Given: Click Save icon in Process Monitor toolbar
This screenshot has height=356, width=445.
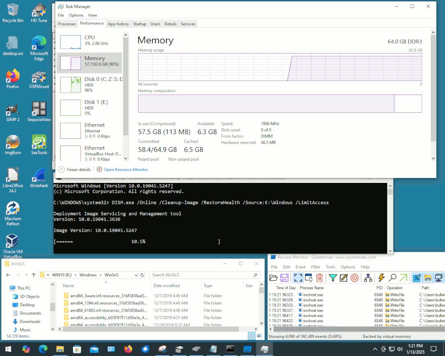Looking at the screenshot, I should tap(284, 278).
